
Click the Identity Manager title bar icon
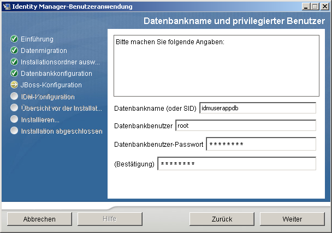7,7
